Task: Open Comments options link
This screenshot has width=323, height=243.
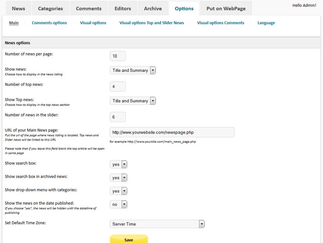Action: [49, 23]
